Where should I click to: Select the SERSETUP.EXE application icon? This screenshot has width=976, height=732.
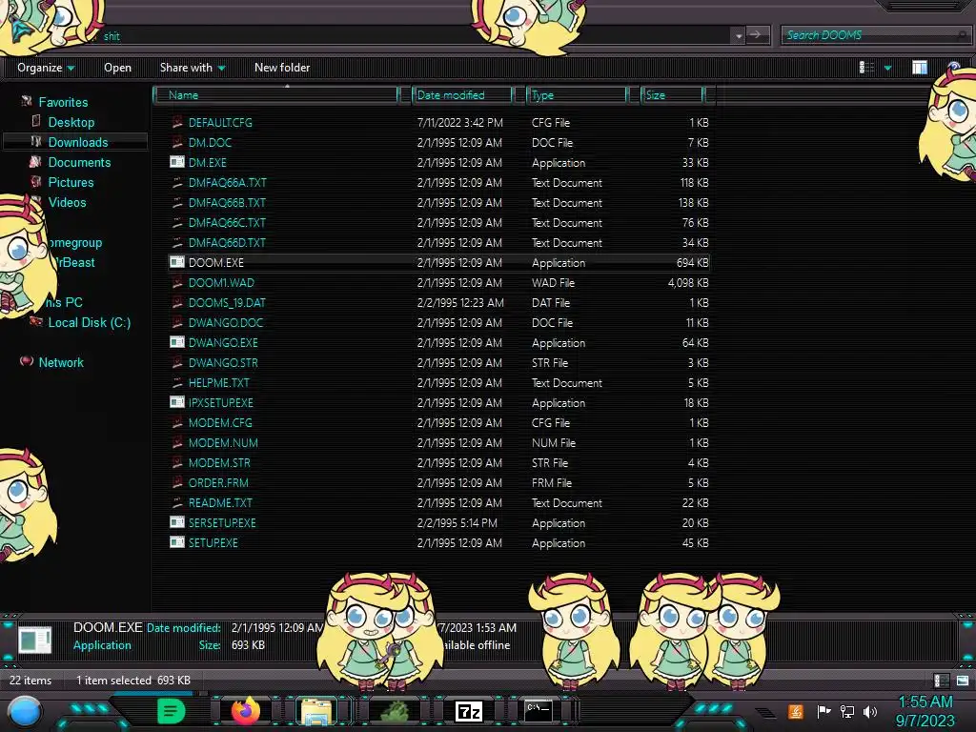176,522
